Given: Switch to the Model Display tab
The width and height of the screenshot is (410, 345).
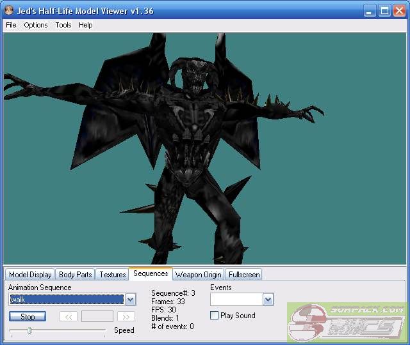Looking at the screenshot, I should coord(30,275).
